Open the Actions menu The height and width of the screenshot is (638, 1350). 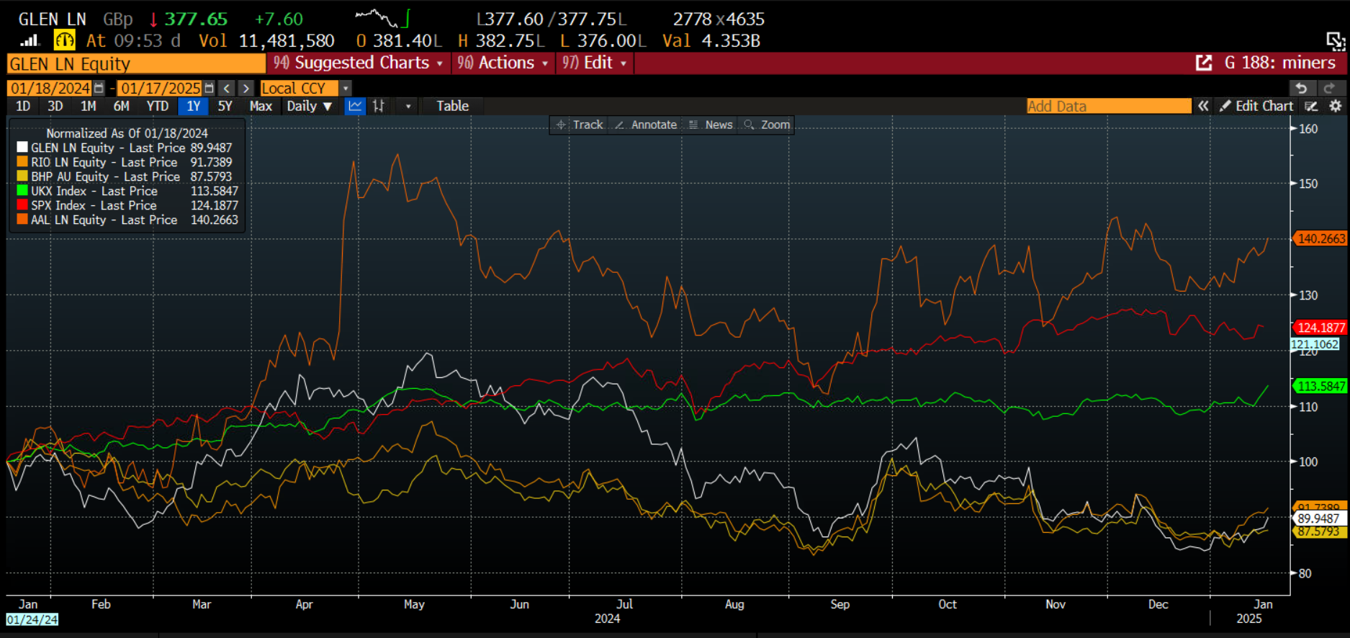point(503,63)
